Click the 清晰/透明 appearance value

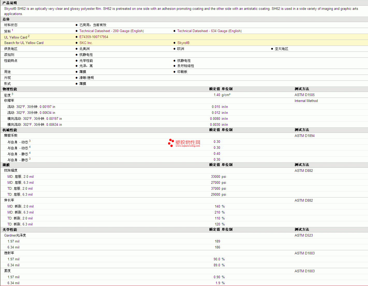[x=86, y=78]
